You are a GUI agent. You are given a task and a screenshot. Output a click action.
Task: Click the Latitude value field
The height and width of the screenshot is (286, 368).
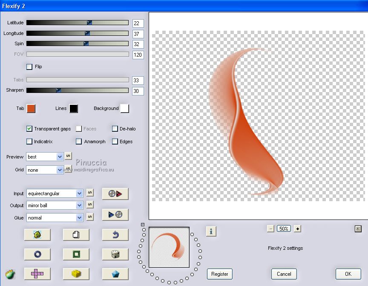(x=138, y=23)
